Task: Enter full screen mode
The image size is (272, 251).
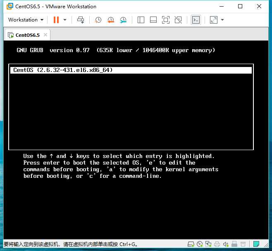Action: click(x=166, y=20)
